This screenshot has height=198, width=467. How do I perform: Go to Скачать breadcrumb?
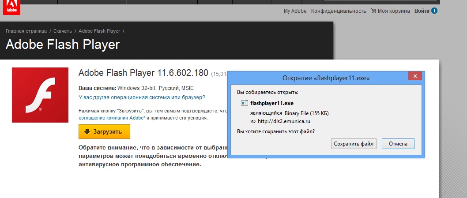click(63, 31)
